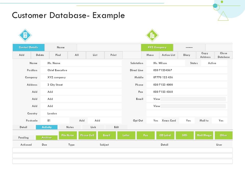Screen dimensions: 245x183
Task: Toggle the Xmas Card Yes value
Action: (x=188, y=121)
